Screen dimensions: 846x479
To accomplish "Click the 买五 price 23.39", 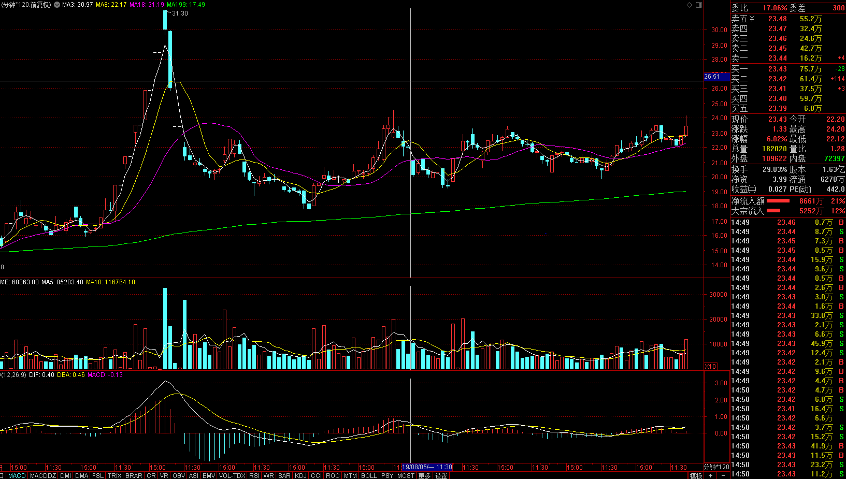I will click(x=778, y=108).
